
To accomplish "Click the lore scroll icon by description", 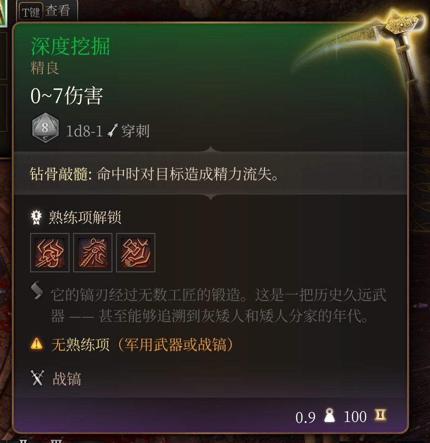I will point(37,290).
